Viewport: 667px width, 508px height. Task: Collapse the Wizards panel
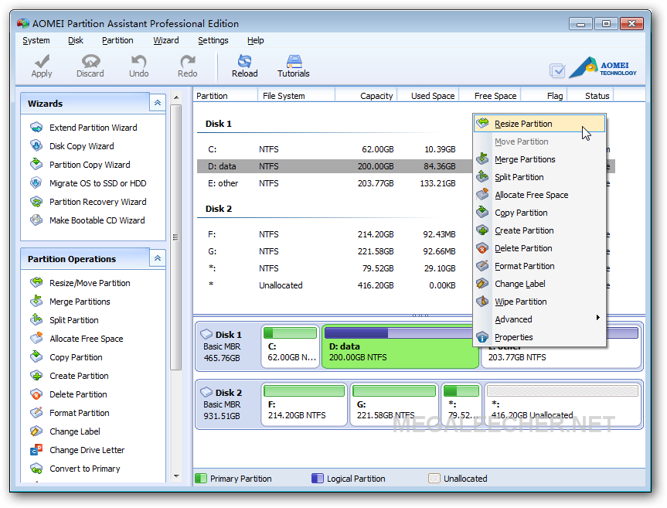(x=158, y=103)
